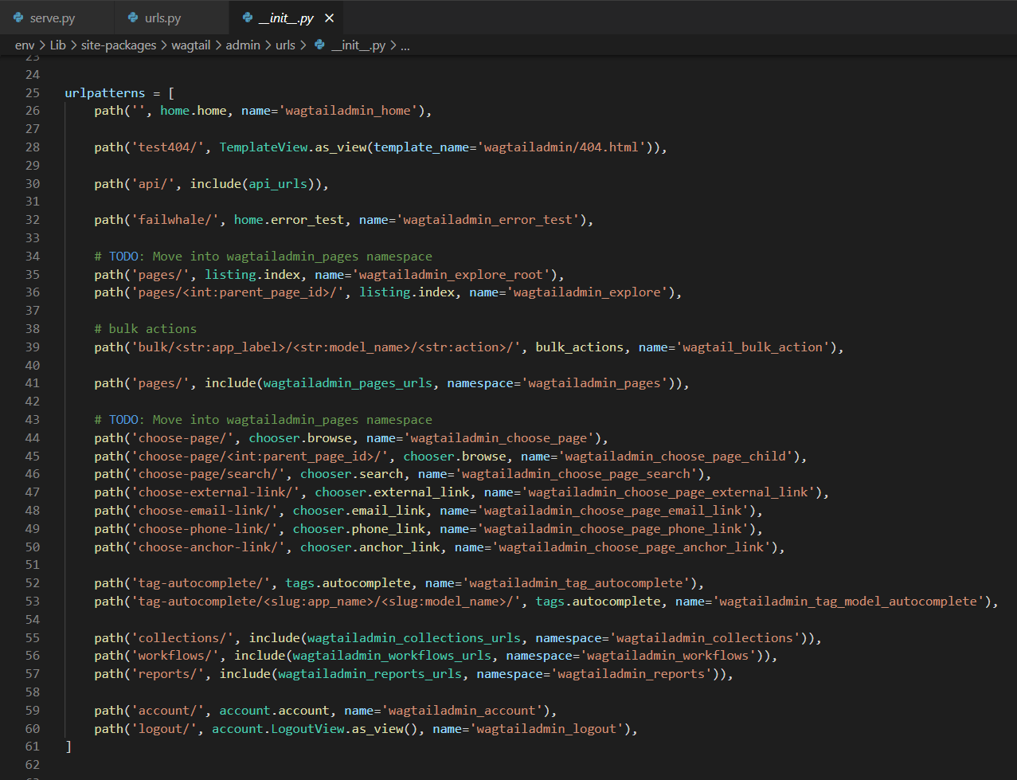Open the site-packages breadcrumb dropdown
Viewport: 1017px width, 780px height.
(x=119, y=45)
